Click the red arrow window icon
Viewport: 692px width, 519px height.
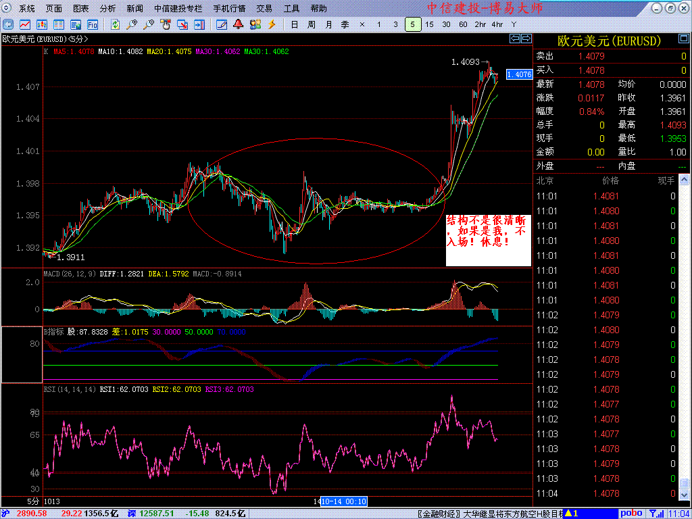point(182,24)
